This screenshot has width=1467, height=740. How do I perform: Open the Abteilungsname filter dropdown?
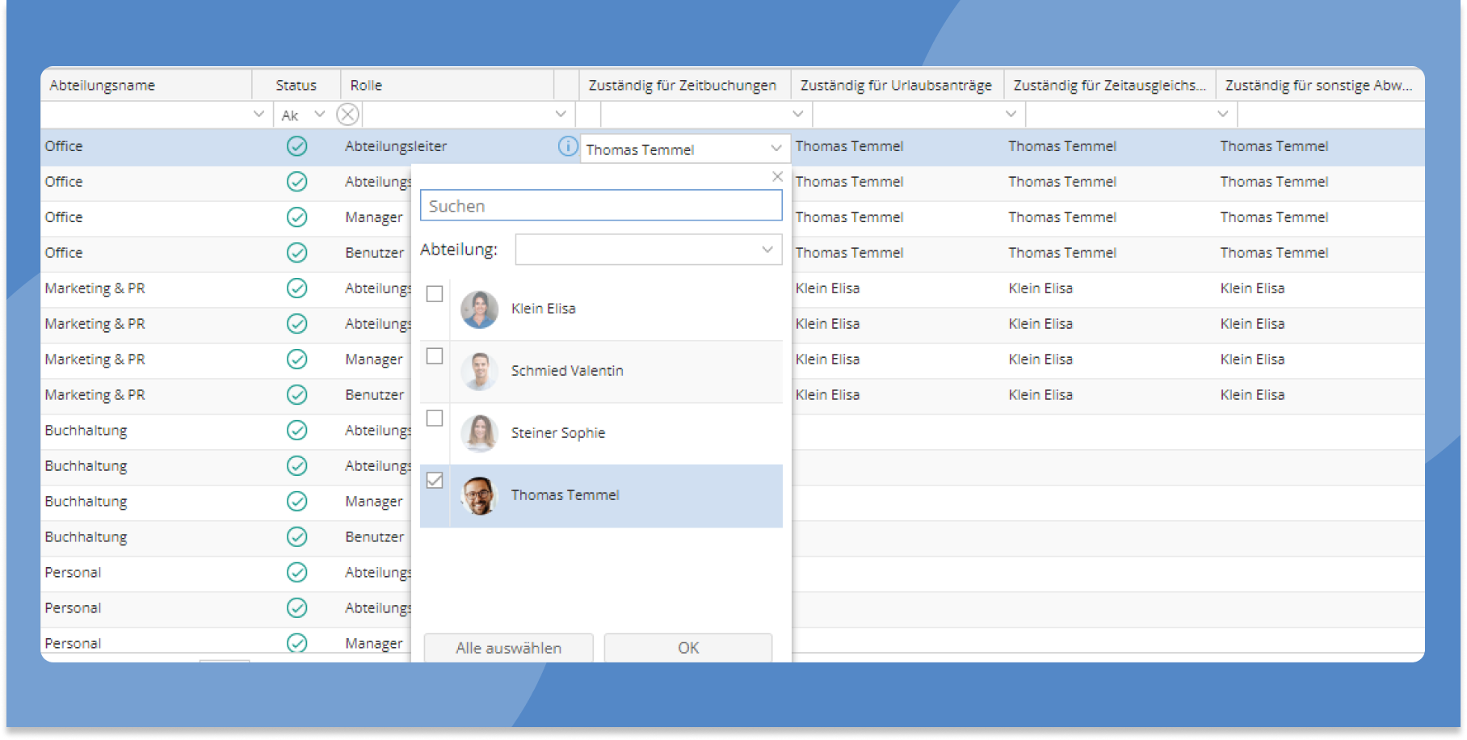[x=259, y=115]
